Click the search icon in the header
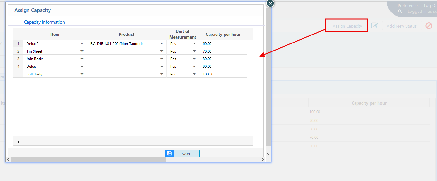Image resolution: width=437 pixels, height=181 pixels. (400, 12)
